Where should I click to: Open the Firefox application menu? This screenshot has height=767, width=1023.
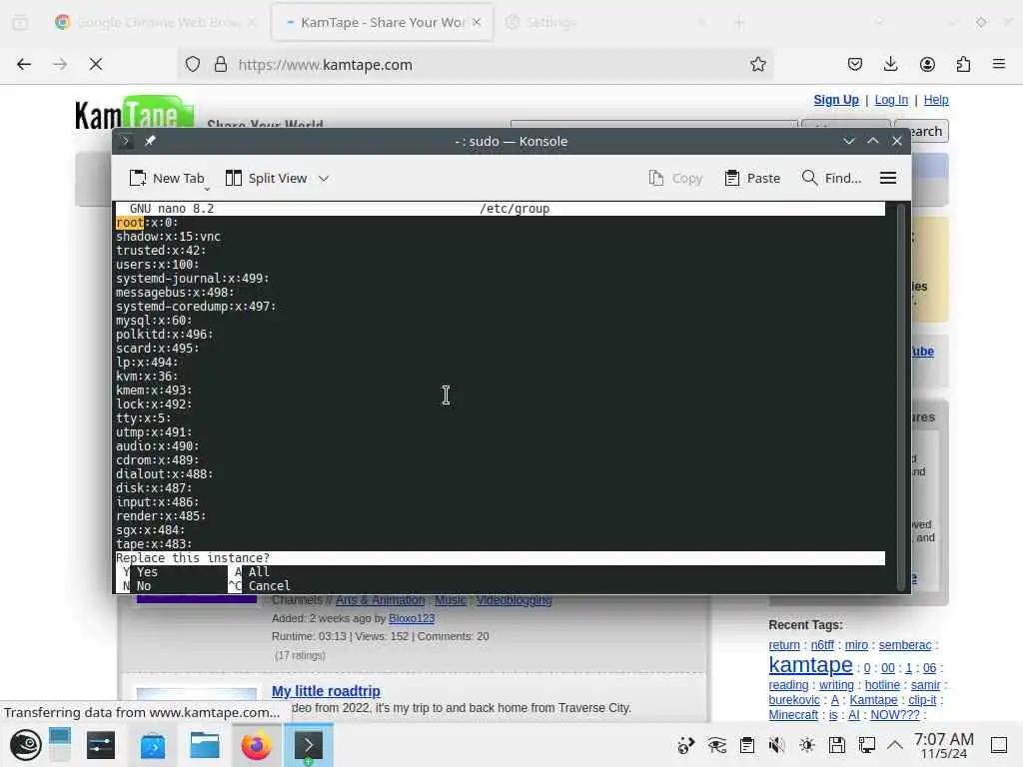point(999,64)
